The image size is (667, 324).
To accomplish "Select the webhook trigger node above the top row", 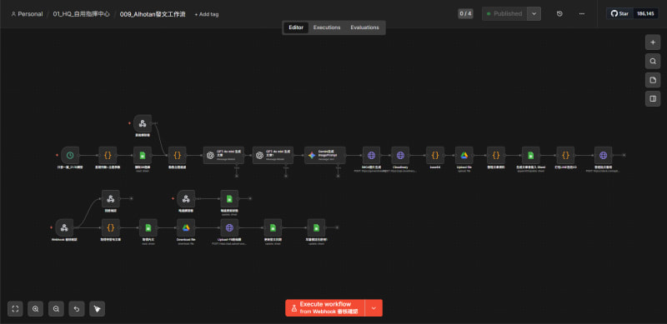I will click(143, 123).
